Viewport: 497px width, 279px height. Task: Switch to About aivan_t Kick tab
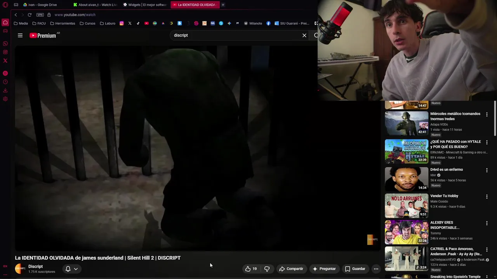tap(95, 5)
